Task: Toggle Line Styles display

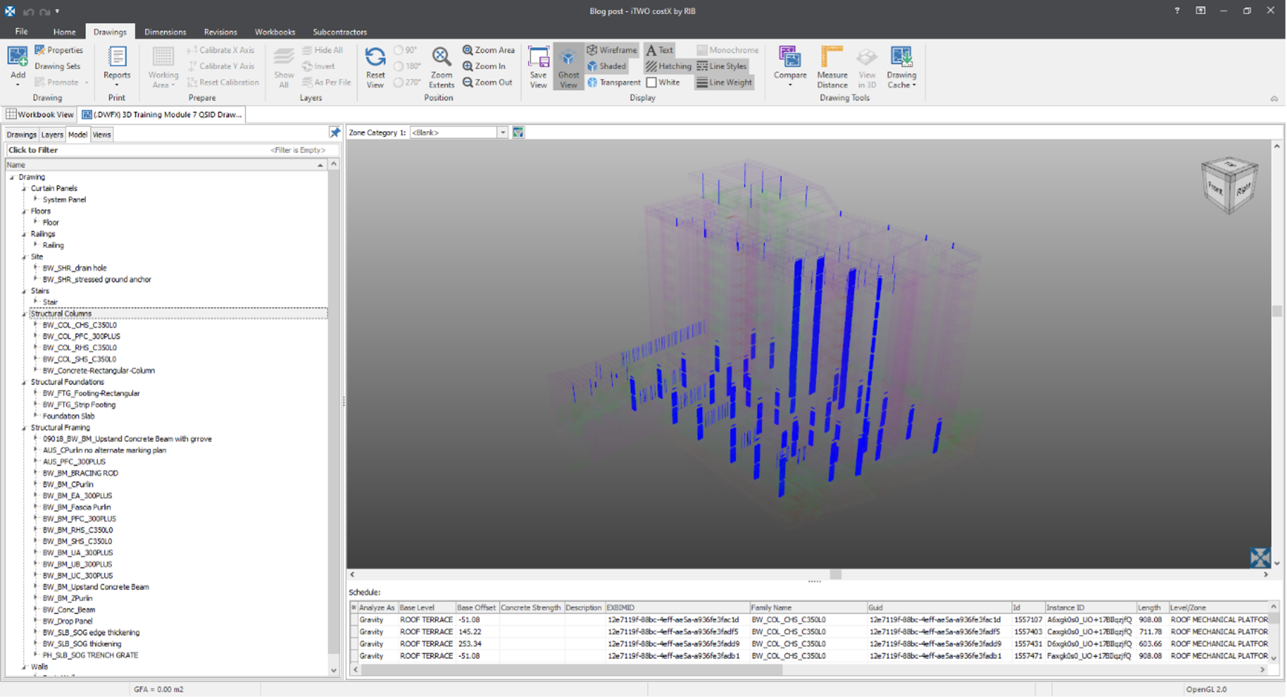Action: point(722,66)
